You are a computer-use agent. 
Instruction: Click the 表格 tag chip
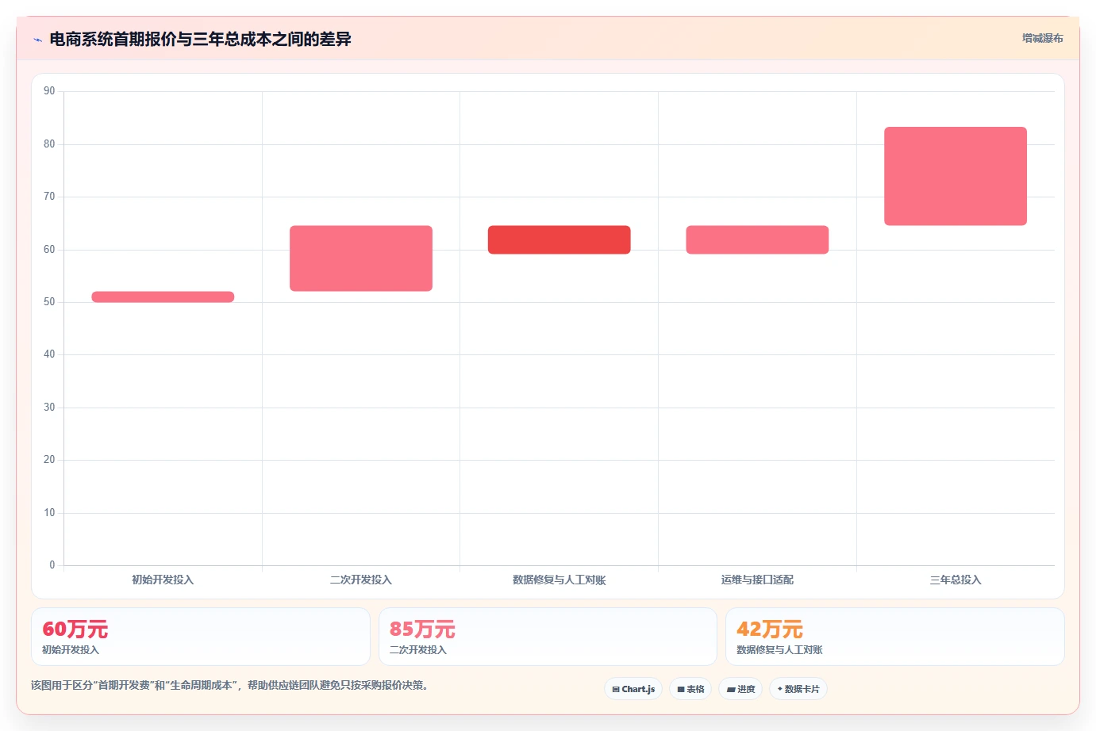(x=690, y=689)
